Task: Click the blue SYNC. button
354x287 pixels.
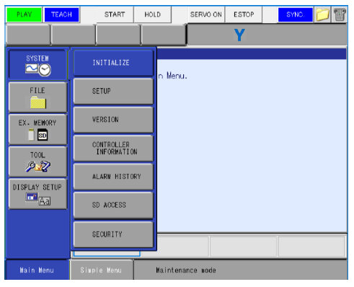Action: tap(296, 14)
